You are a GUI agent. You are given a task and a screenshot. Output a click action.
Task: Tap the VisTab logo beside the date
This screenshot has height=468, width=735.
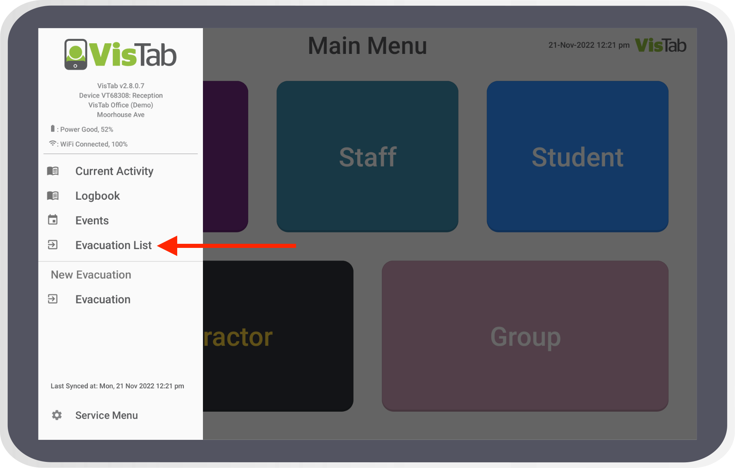click(x=661, y=45)
